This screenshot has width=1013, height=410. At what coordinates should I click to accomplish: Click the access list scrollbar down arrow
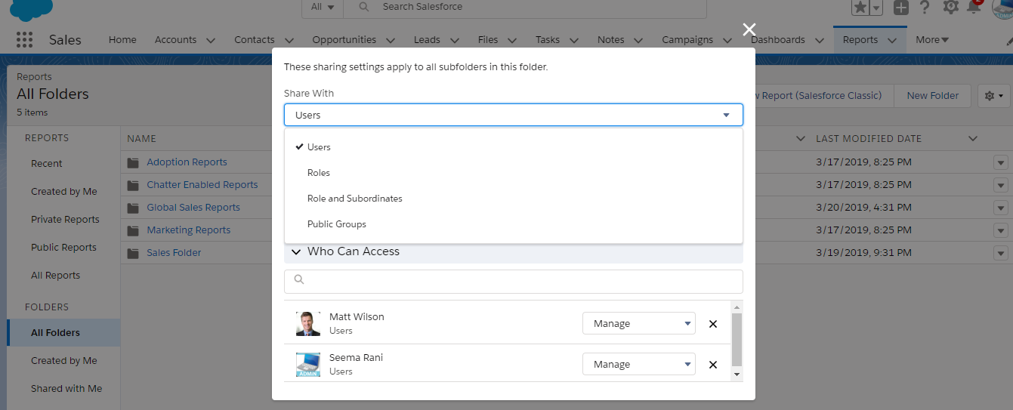click(x=737, y=374)
